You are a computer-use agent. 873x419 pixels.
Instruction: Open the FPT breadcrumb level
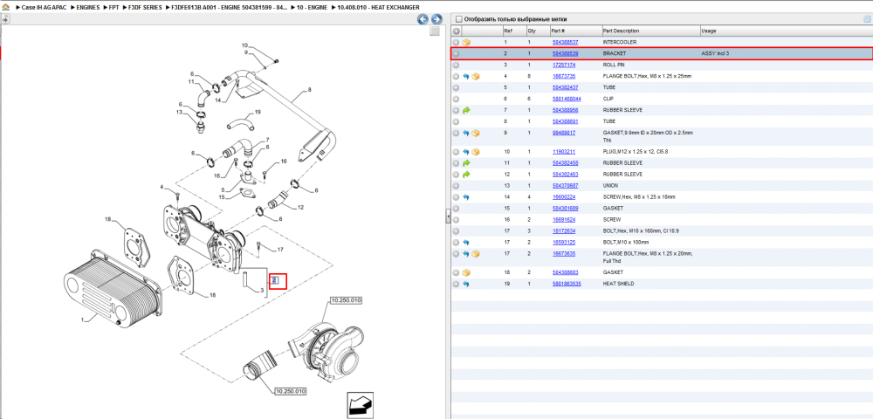pyautogui.click(x=113, y=8)
